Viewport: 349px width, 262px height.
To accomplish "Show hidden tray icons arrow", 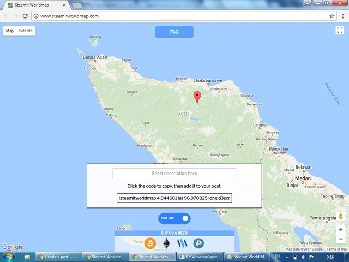I will point(287,257).
